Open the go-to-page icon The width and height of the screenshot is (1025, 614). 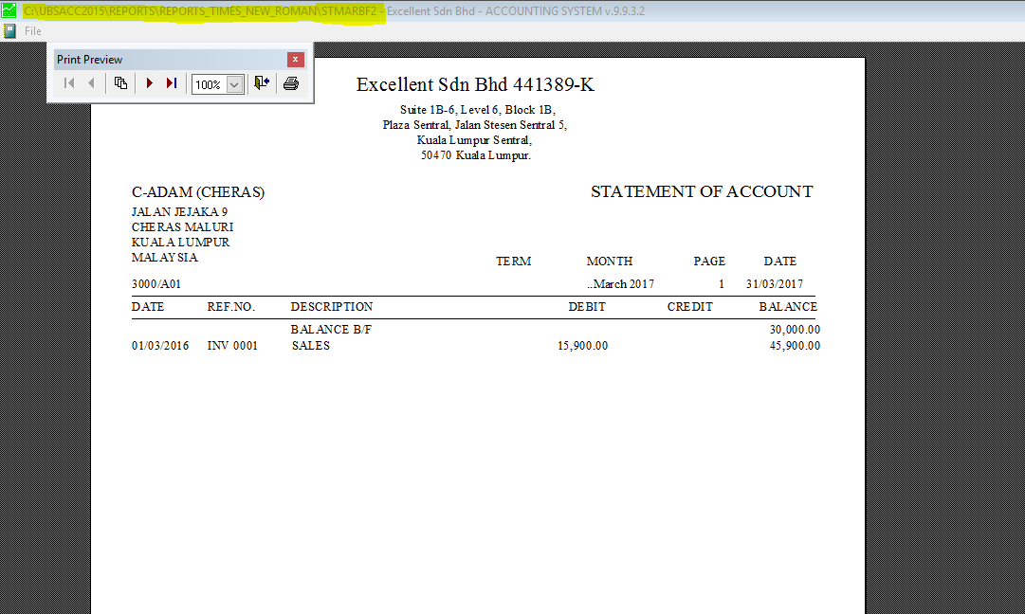tap(121, 83)
